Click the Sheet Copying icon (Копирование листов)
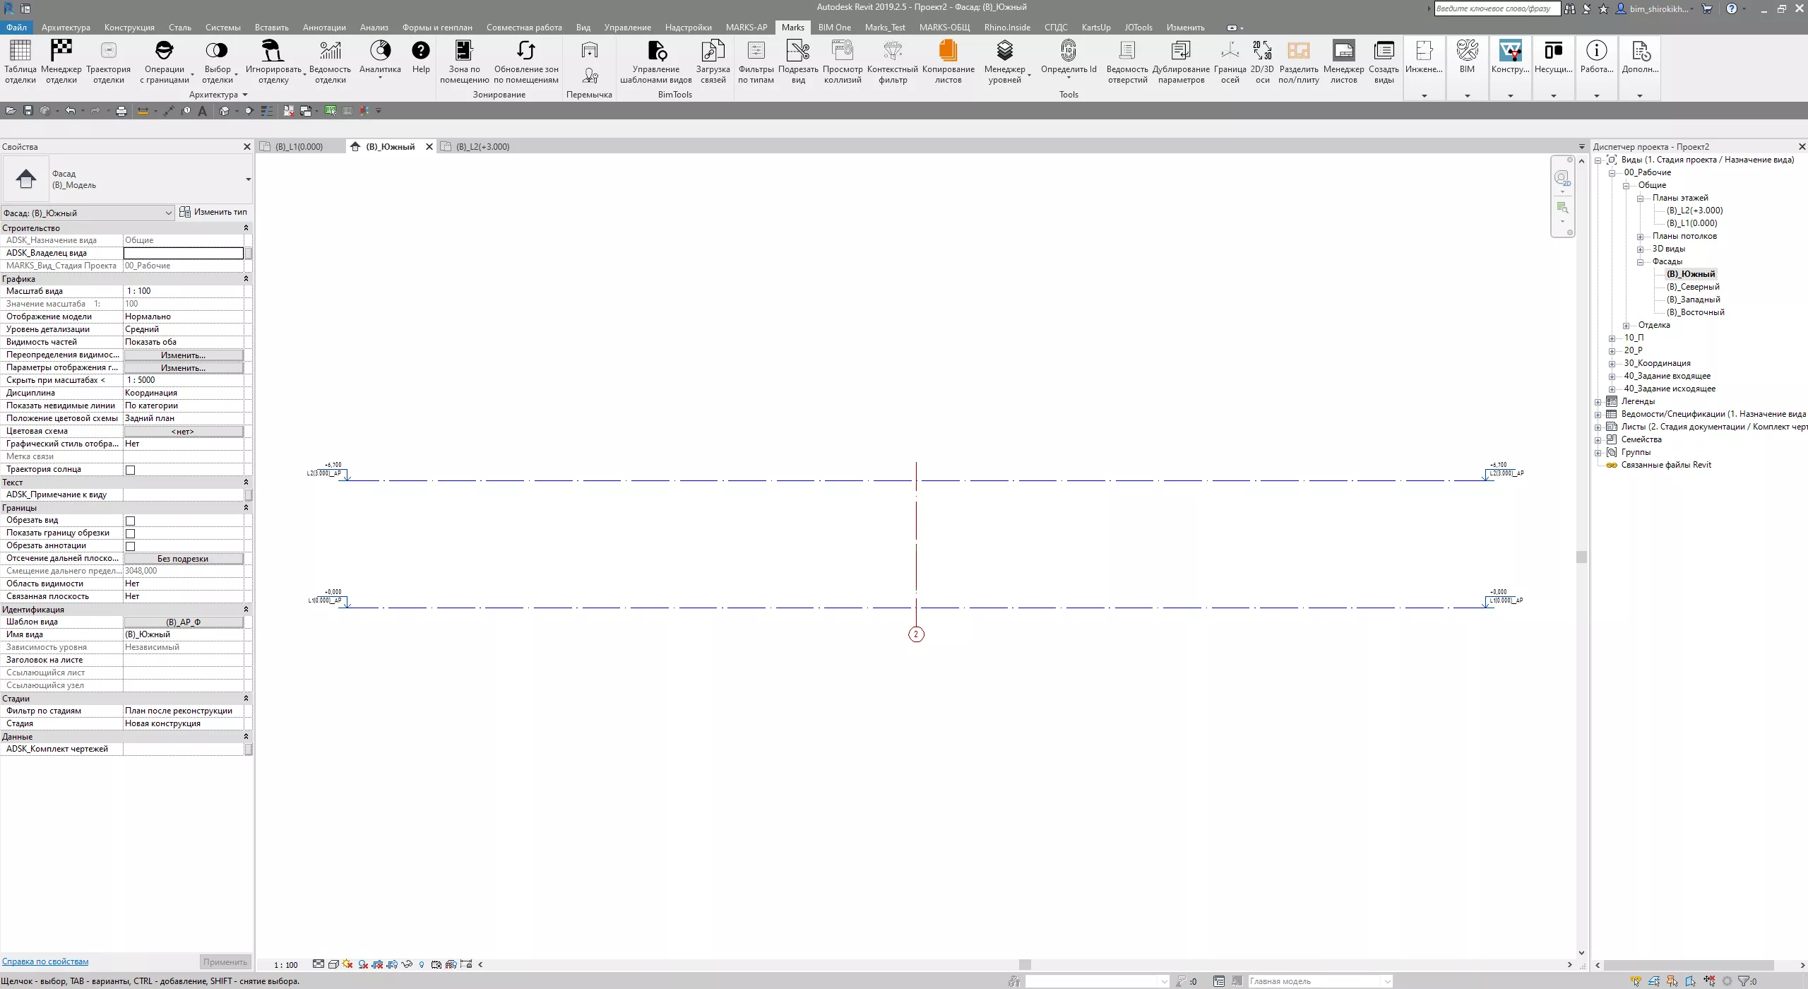This screenshot has height=989, width=1808. tap(948, 52)
